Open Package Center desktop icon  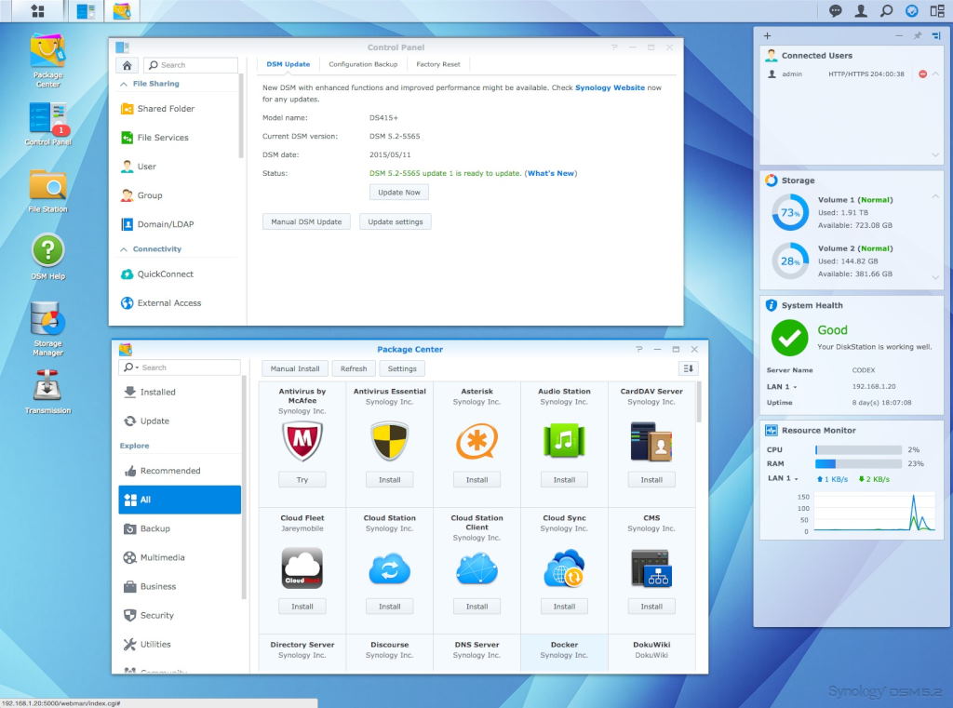[x=48, y=60]
